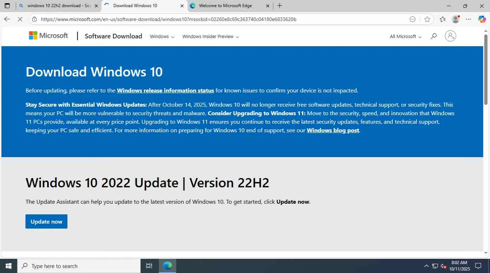Open the Windows Start menu
This screenshot has width=490, height=273.
[x=8, y=266]
